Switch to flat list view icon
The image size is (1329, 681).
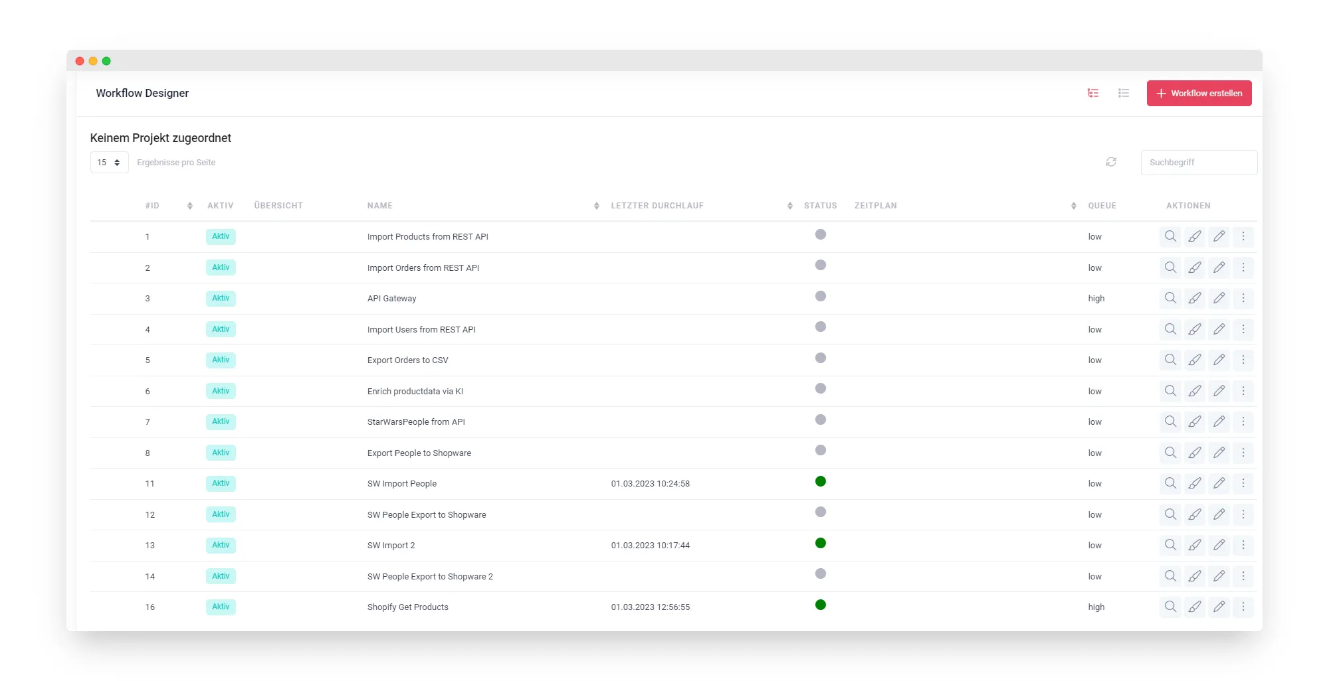[1124, 93]
